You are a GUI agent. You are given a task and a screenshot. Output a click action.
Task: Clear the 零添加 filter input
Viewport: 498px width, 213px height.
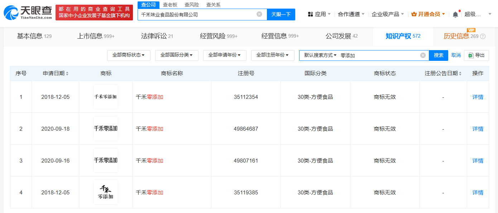(x=422, y=55)
